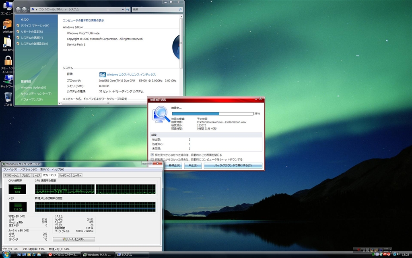Click the blue help icon on language bar
This screenshot has height=258, width=412.
pos(381,250)
